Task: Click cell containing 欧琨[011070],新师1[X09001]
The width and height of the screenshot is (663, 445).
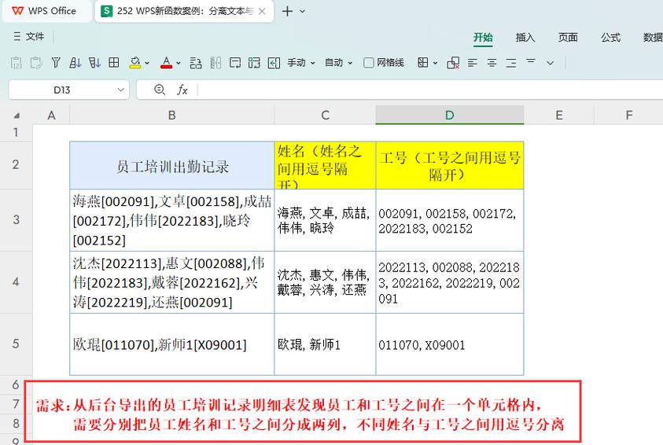Action: (172, 344)
